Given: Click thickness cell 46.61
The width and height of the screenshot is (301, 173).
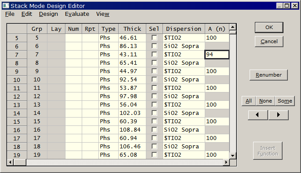Looking at the screenshot, I should (x=132, y=38).
